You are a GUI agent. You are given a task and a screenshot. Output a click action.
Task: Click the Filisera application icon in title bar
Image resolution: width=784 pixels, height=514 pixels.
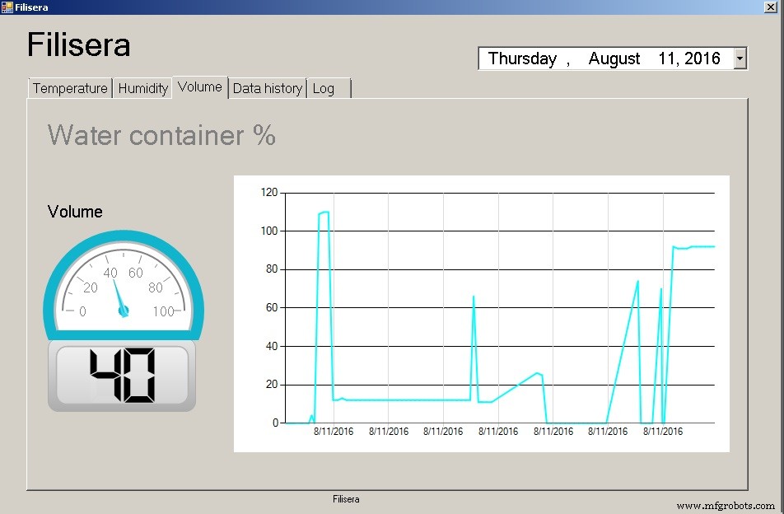8,7
